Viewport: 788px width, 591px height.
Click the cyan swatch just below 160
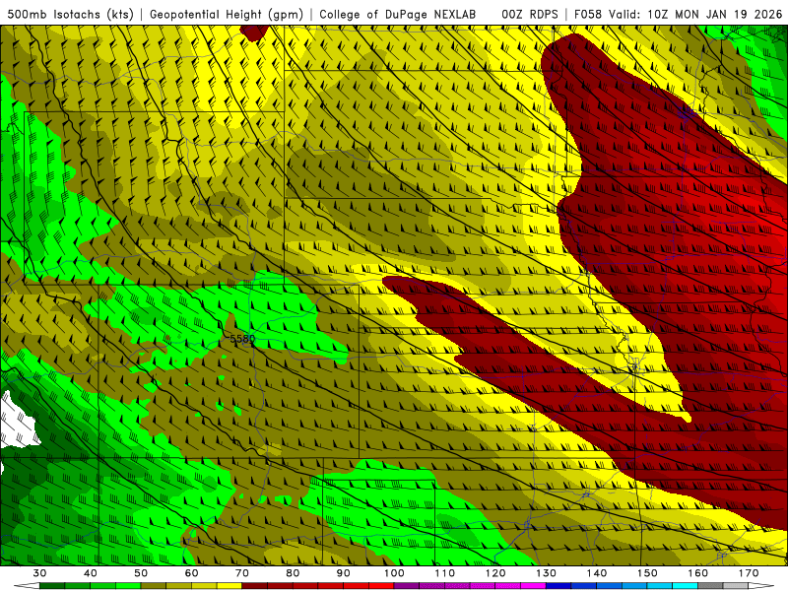coord(686,586)
